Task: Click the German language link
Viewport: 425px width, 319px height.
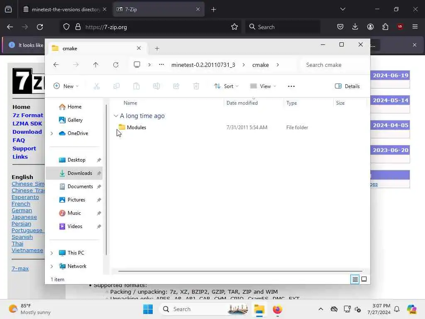Action: pos(22,211)
